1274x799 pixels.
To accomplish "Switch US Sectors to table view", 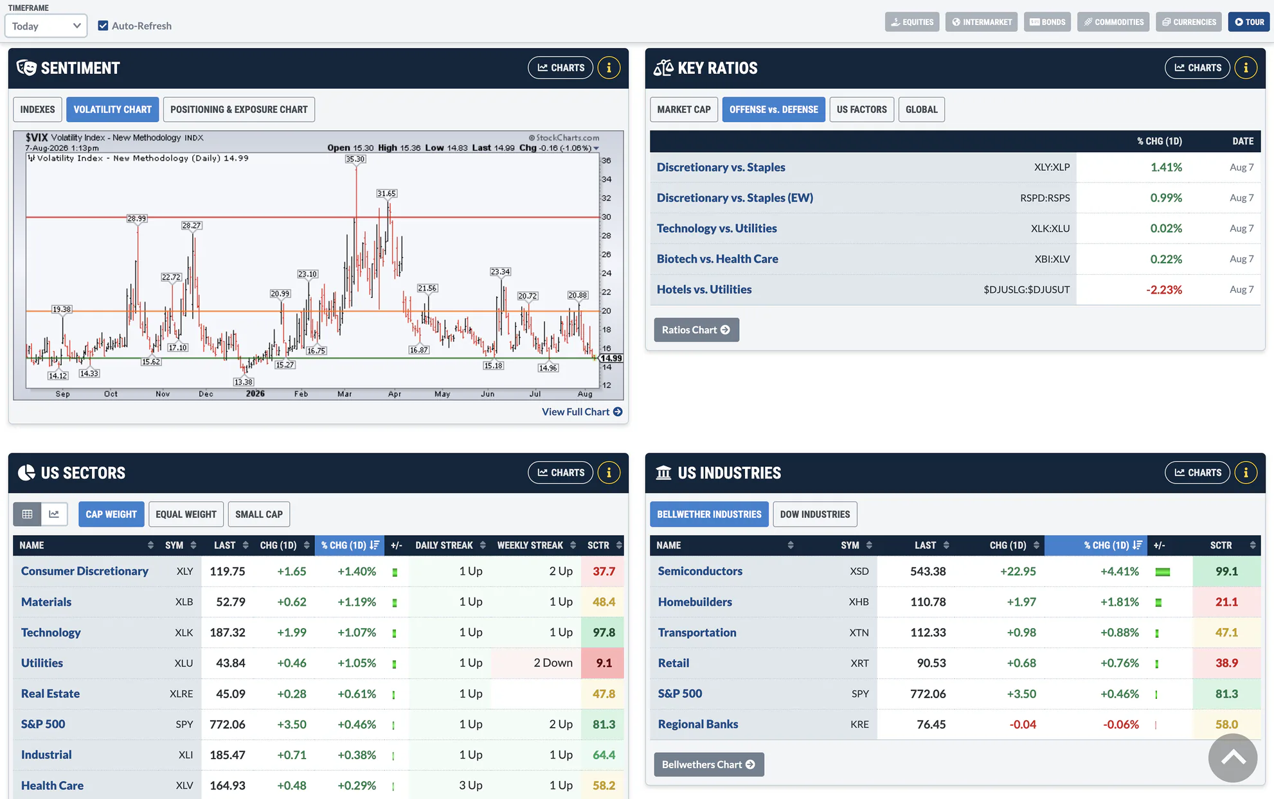I will point(27,514).
